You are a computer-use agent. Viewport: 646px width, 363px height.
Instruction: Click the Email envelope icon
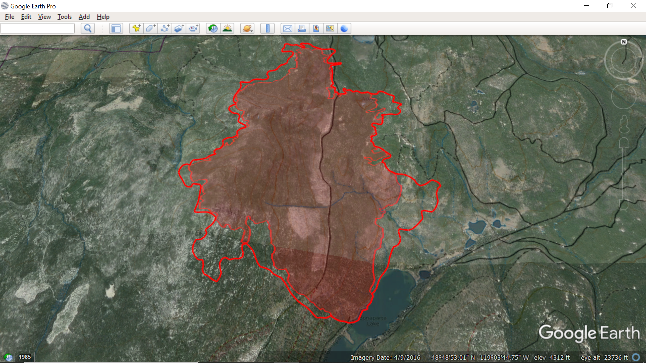(x=287, y=29)
